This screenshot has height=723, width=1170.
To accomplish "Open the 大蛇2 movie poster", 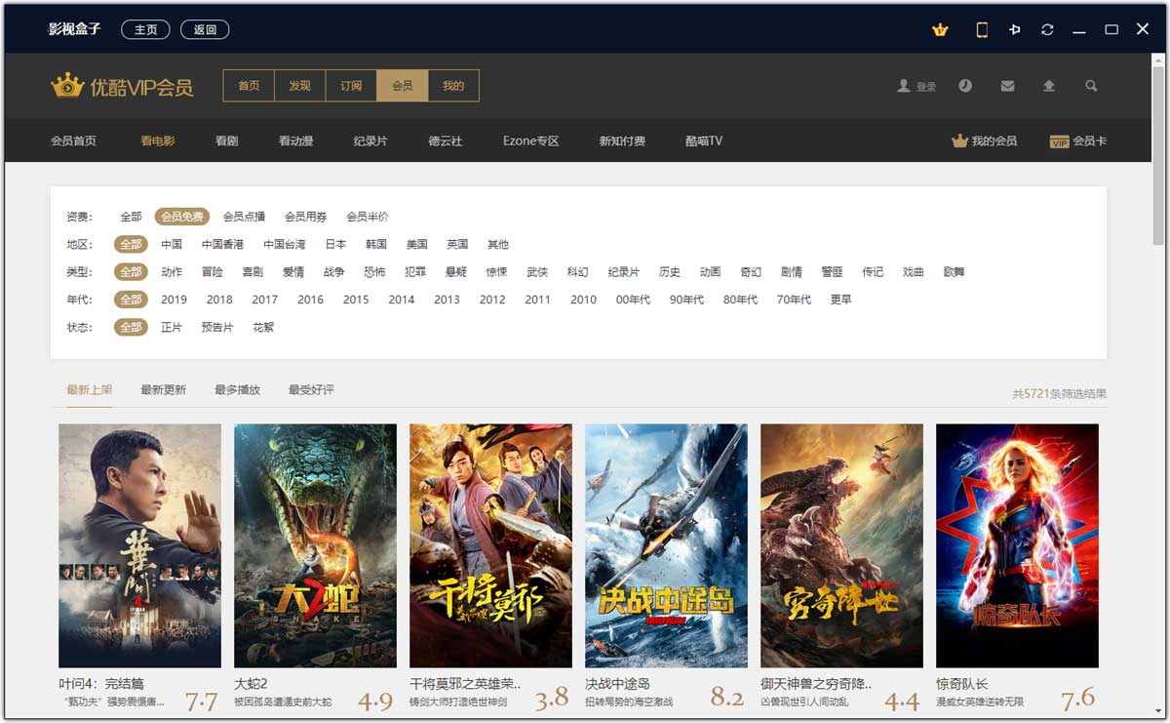I will pos(315,545).
